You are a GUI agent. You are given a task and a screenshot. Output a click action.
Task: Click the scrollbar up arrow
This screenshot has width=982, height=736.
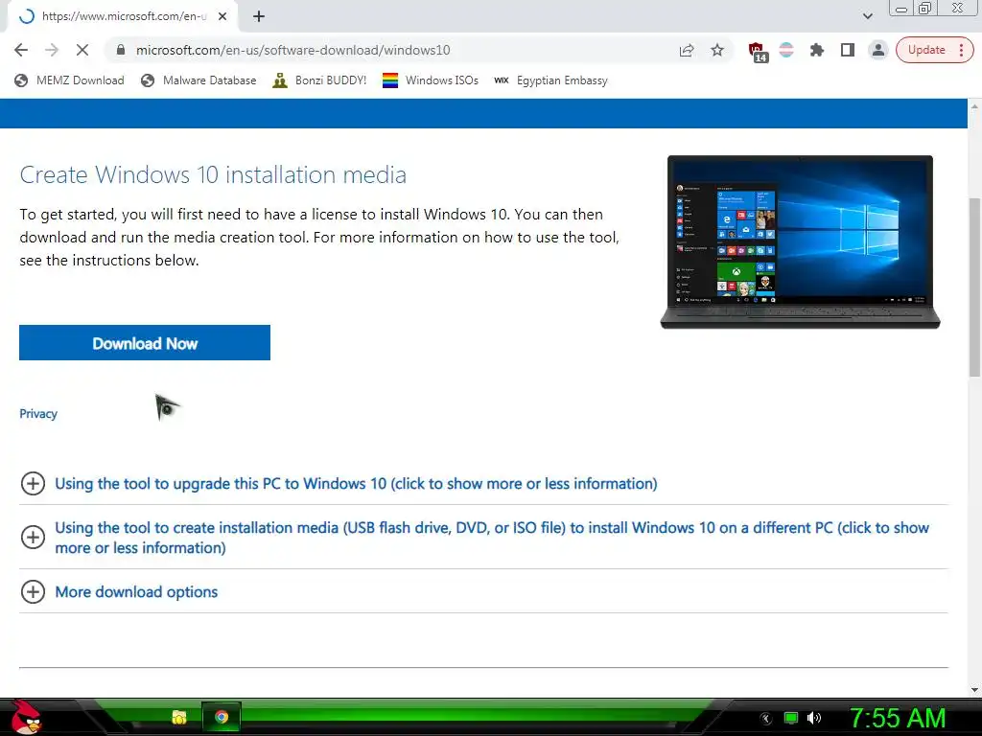click(974, 106)
